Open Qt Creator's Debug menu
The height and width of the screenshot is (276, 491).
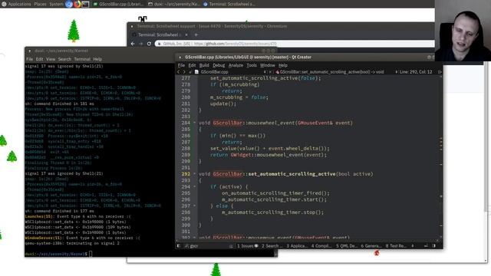[x=219, y=65]
